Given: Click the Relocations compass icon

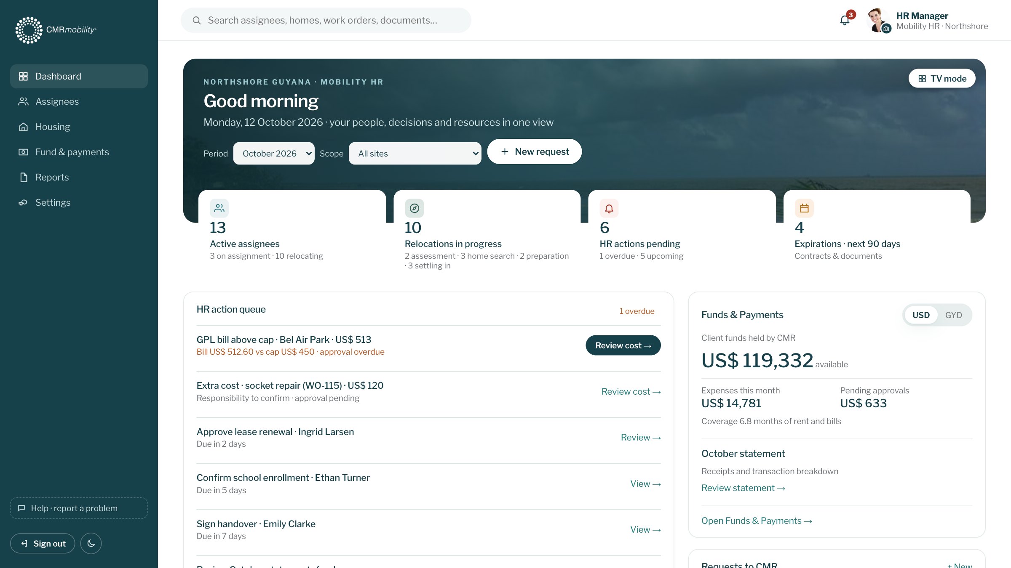Looking at the screenshot, I should click(x=414, y=208).
